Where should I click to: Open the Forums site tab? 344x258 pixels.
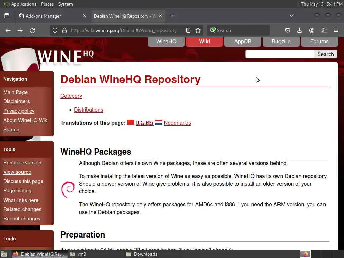point(319,41)
